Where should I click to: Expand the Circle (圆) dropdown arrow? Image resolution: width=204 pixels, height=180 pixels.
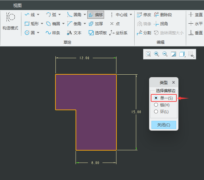click(x=38, y=33)
